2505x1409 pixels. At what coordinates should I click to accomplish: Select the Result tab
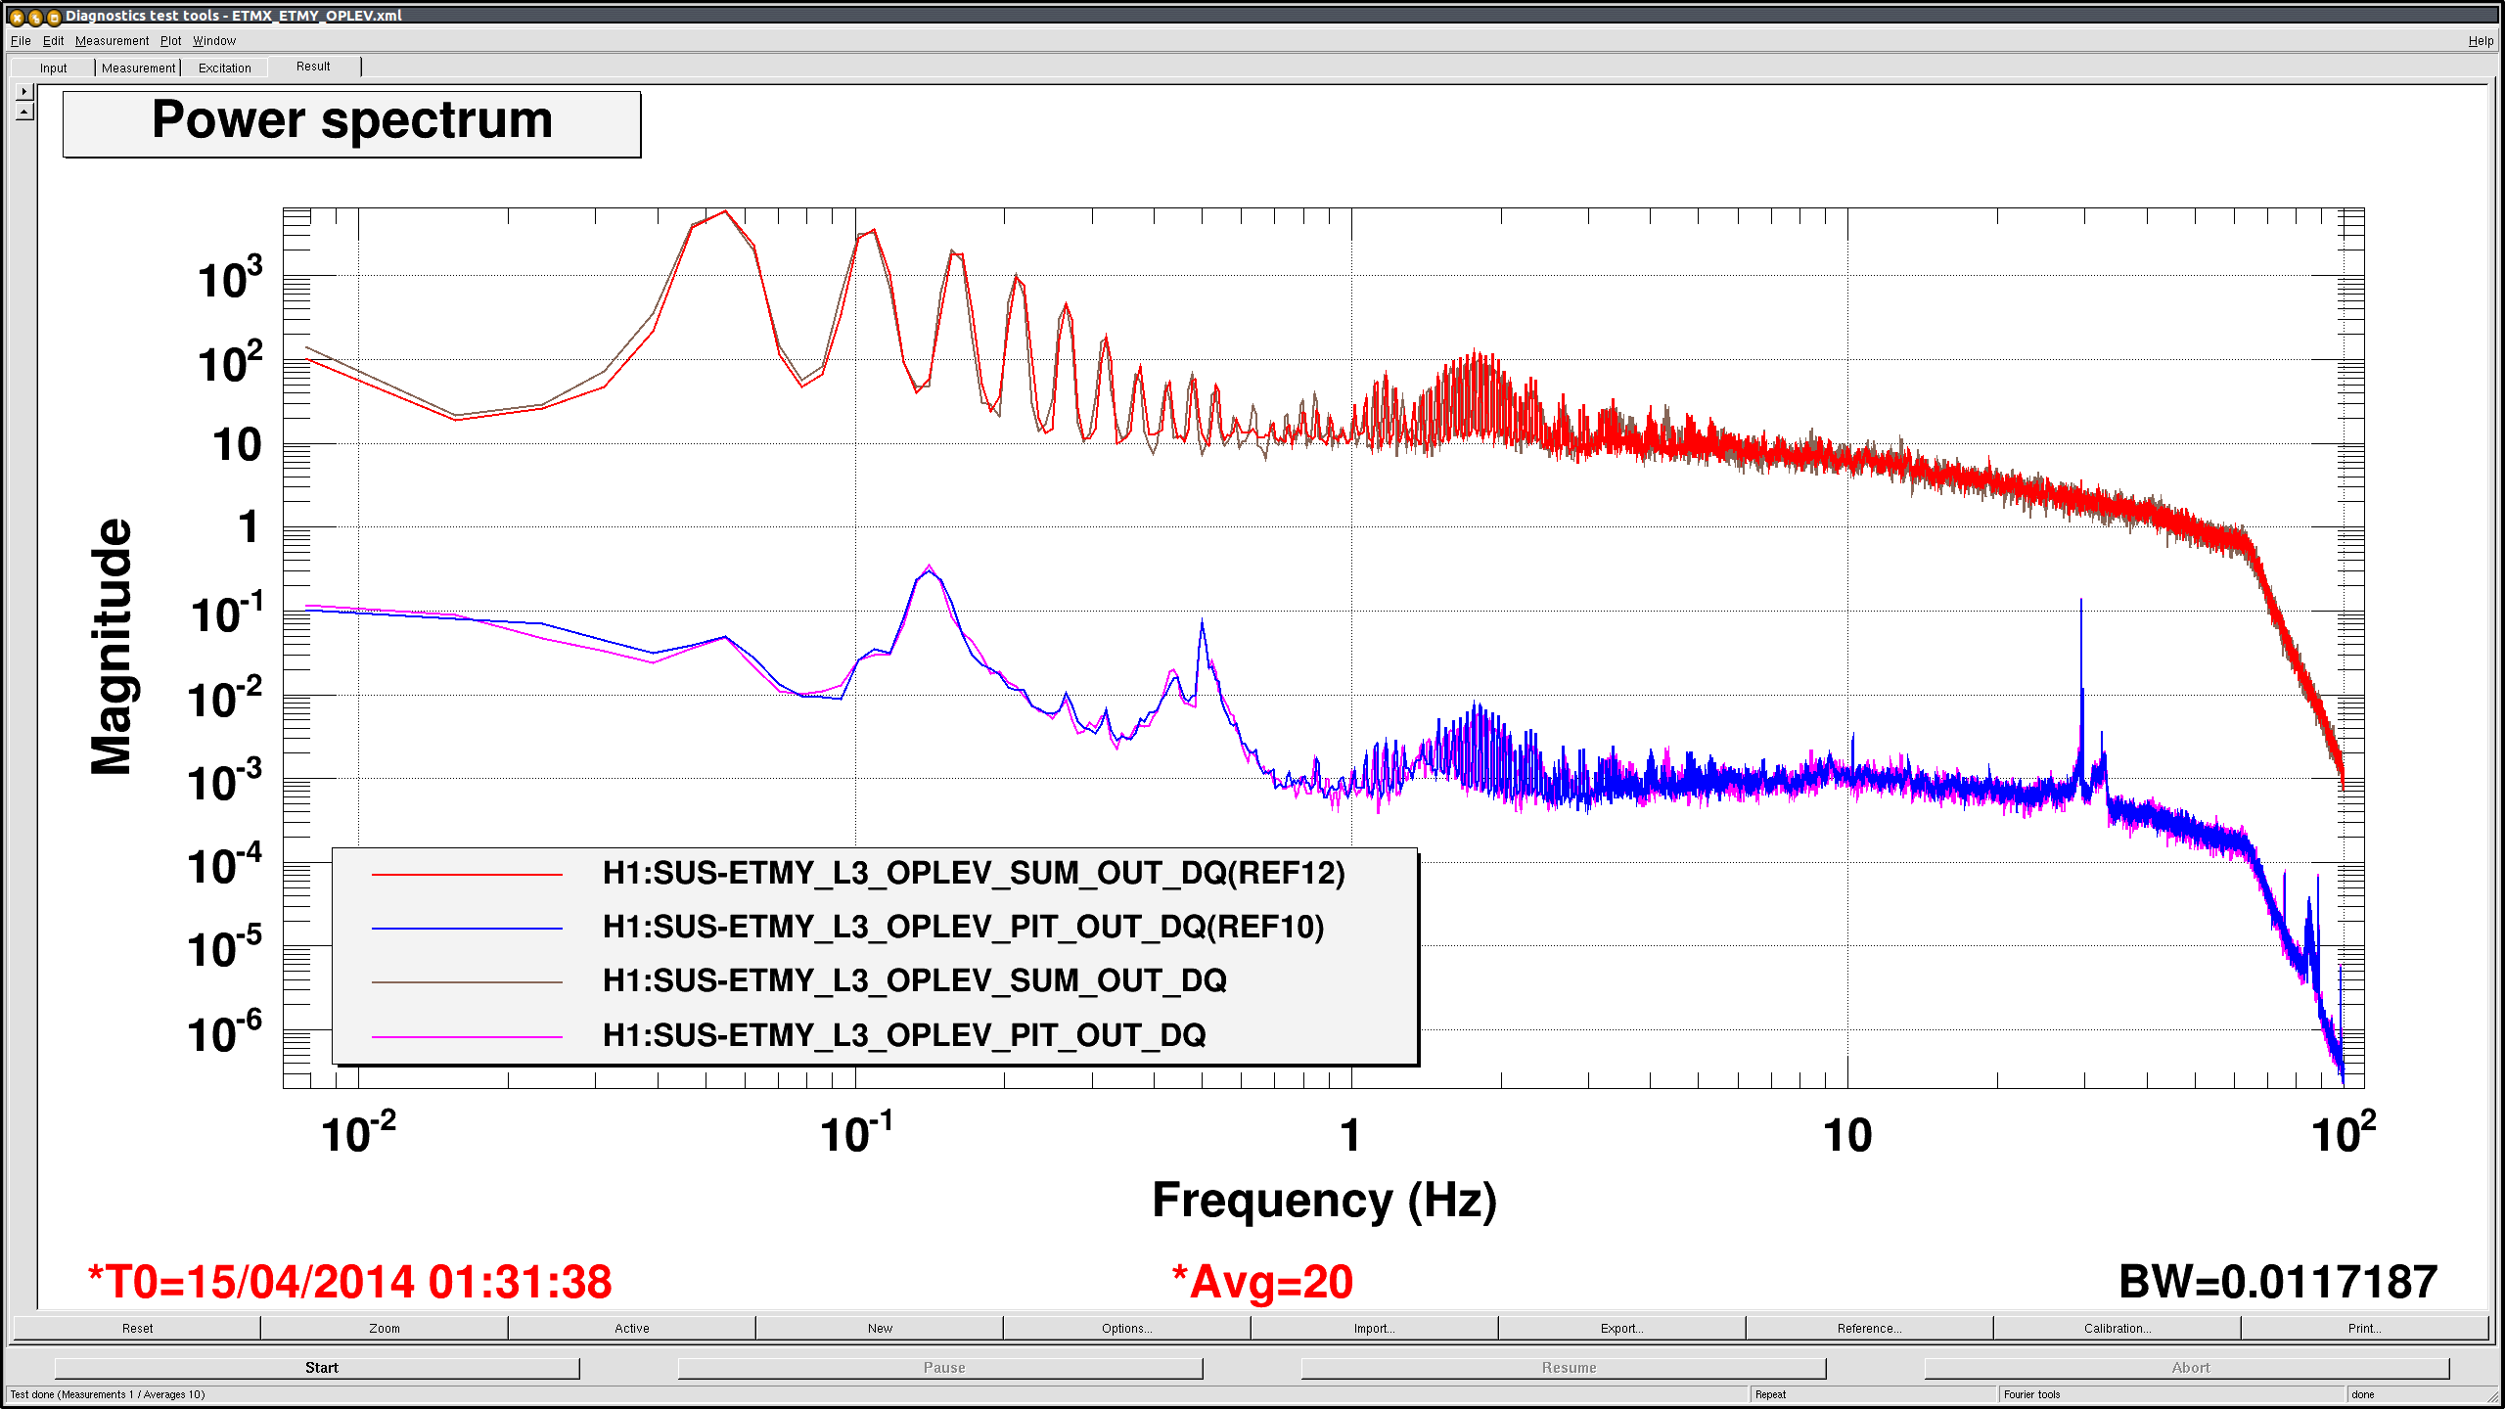coord(313,67)
